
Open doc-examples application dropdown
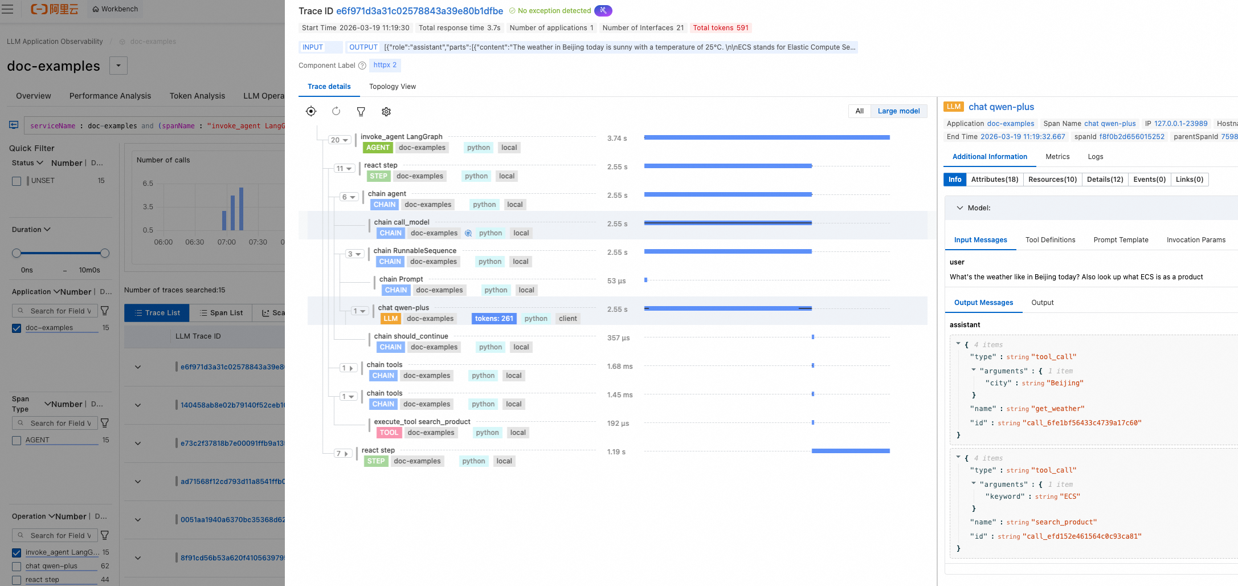[119, 66]
